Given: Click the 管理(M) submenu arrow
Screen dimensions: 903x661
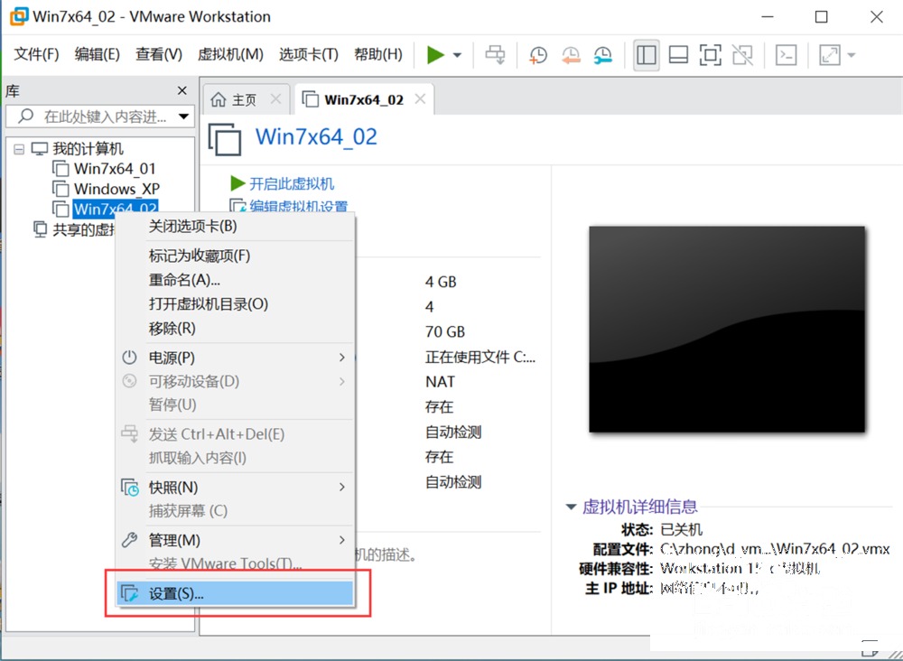Looking at the screenshot, I should [342, 540].
